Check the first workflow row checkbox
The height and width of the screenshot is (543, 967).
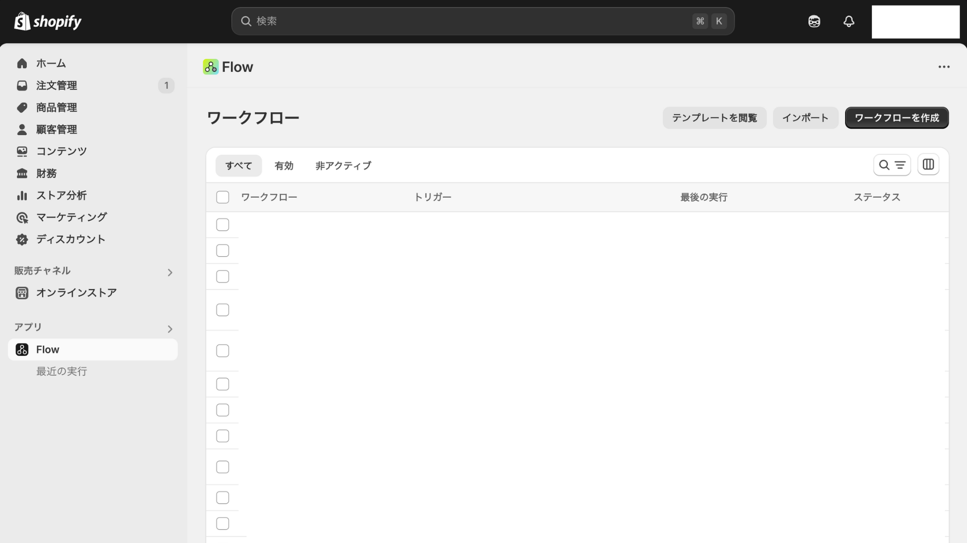(x=223, y=225)
